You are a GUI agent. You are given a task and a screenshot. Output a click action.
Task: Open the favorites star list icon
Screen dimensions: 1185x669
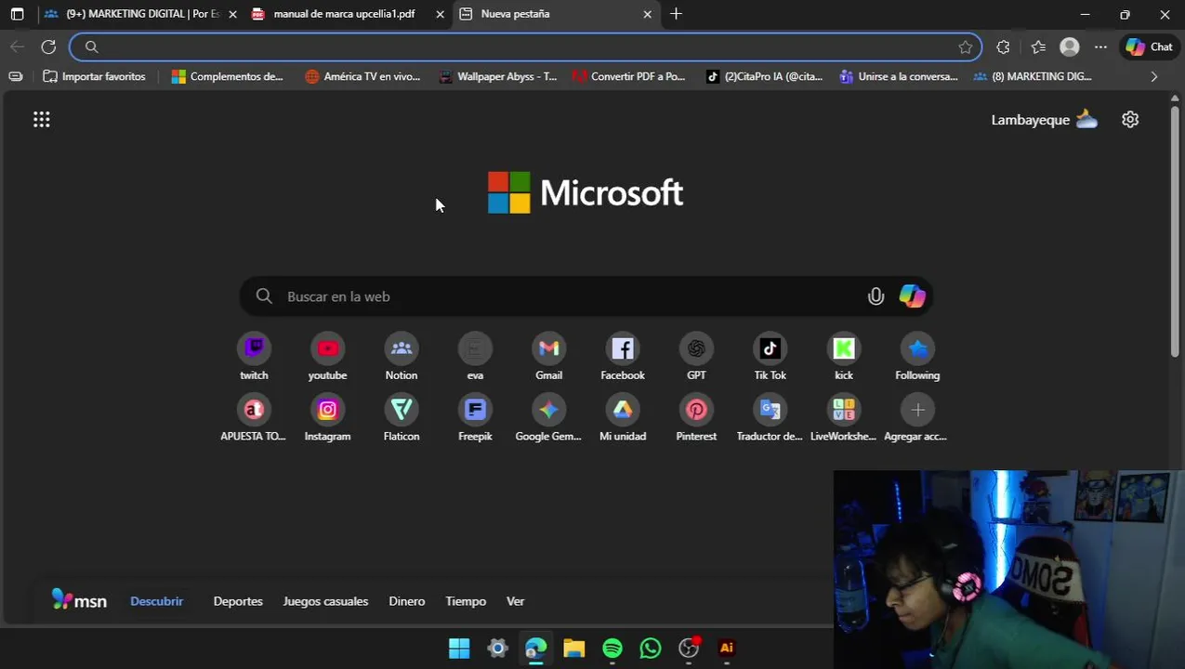coord(1038,46)
